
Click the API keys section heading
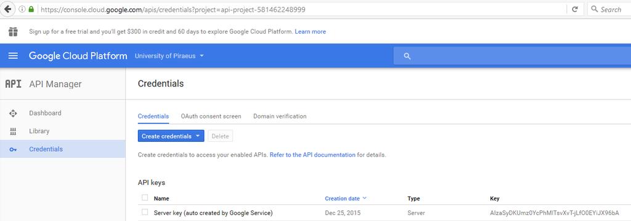click(x=152, y=182)
